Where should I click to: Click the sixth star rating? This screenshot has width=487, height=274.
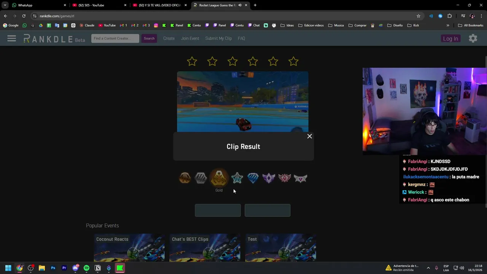pos(293,61)
